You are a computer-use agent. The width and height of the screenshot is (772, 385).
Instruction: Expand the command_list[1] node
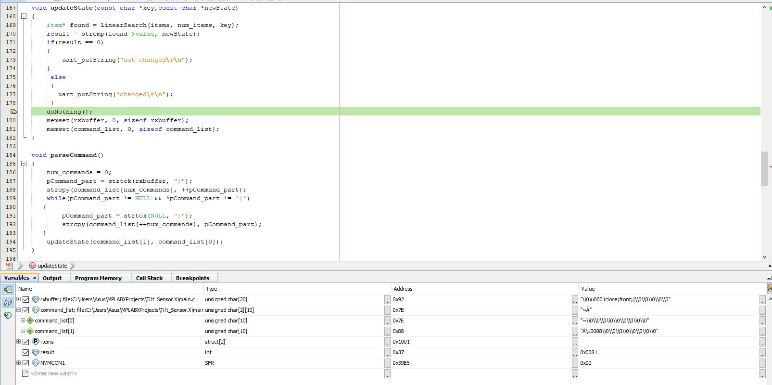(23, 331)
